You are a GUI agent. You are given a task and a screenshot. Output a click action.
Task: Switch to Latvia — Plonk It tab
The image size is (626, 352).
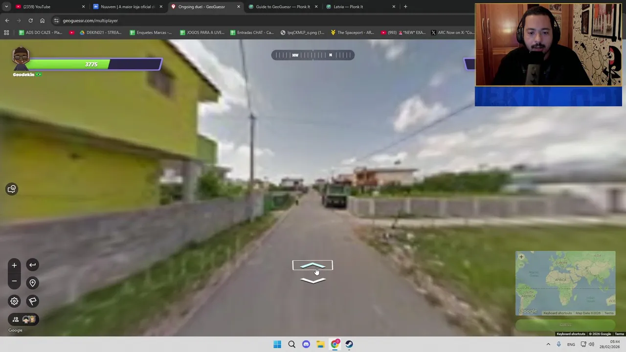pos(360,7)
